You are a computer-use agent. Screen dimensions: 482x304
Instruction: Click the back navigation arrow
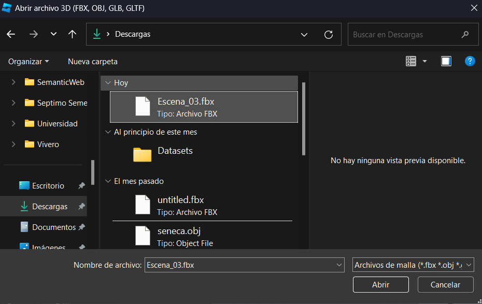tap(11, 35)
